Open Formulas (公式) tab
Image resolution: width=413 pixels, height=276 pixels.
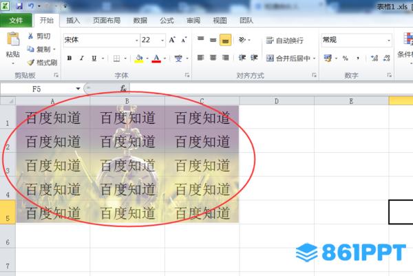click(167, 20)
